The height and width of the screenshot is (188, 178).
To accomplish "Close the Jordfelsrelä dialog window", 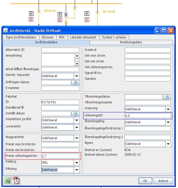I will tap(171, 30).
